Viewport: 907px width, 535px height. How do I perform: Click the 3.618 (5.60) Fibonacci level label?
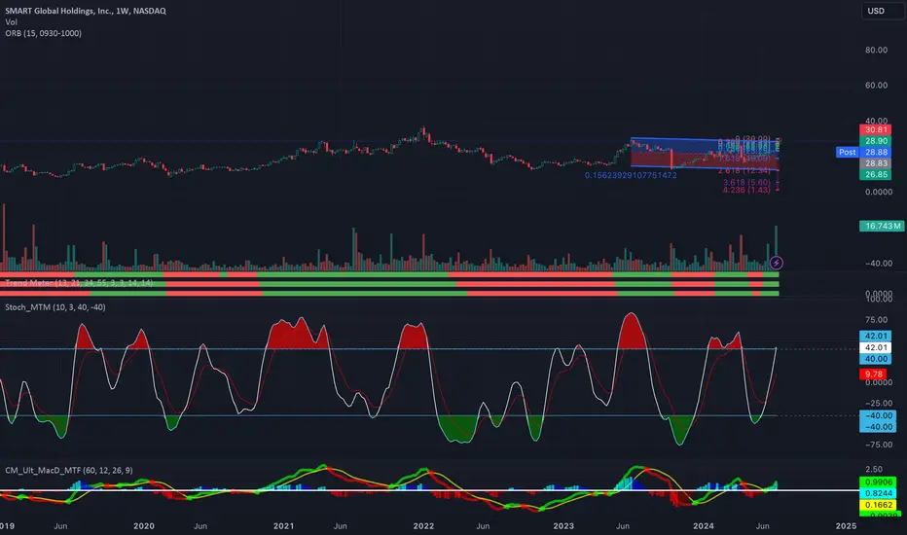coord(746,182)
